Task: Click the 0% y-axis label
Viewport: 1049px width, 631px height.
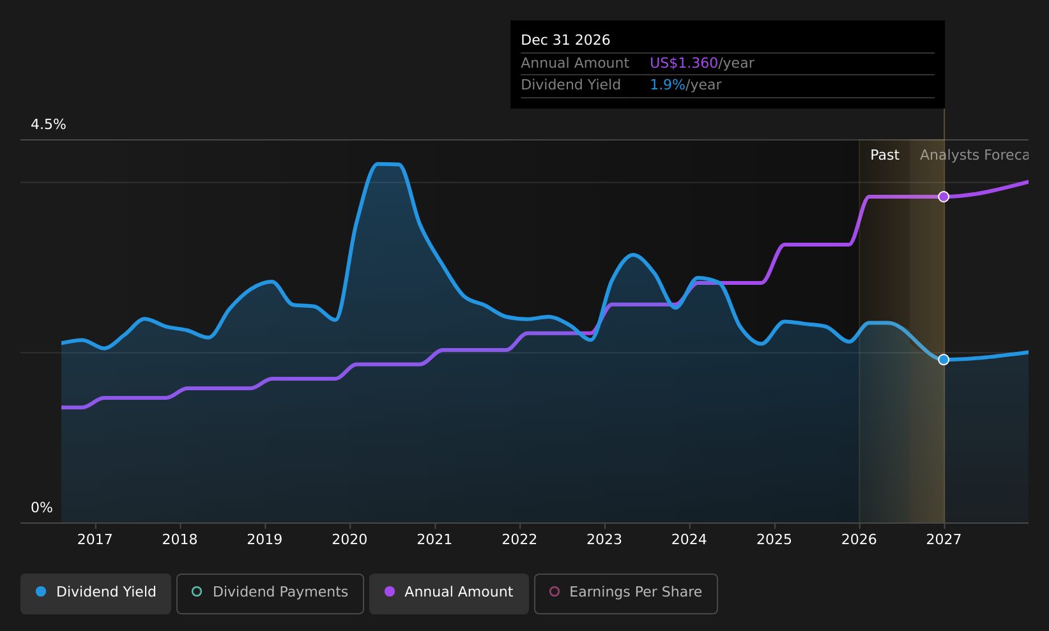Action: tap(42, 508)
